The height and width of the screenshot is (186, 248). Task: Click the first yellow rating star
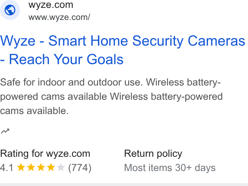21,167
